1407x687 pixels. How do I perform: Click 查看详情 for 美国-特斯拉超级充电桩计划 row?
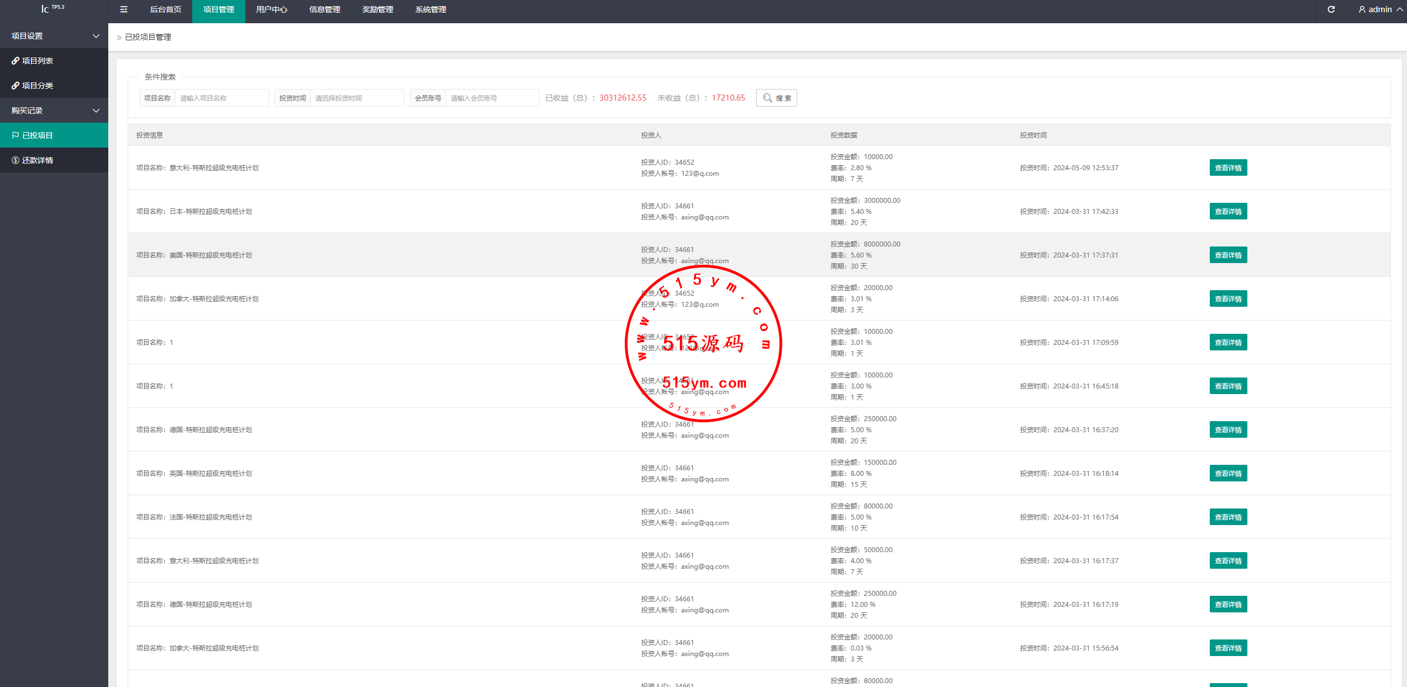tap(1227, 255)
